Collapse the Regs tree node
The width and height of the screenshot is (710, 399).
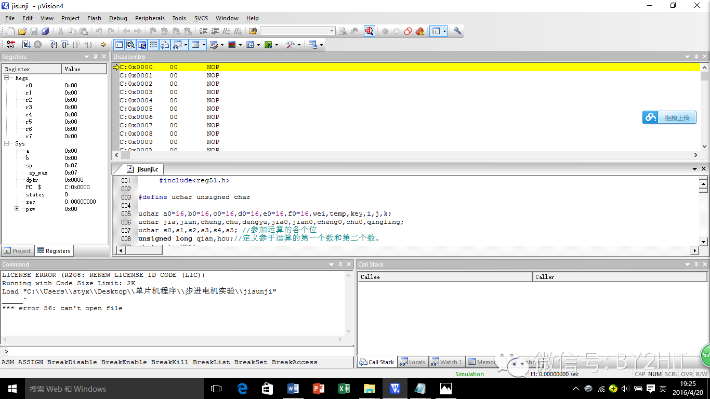coord(7,78)
